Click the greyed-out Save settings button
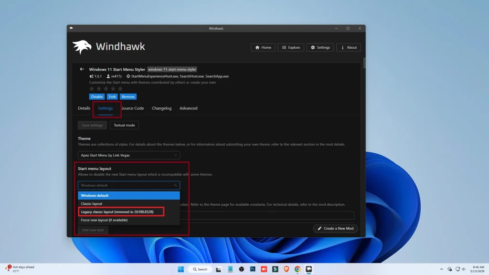Image resolution: width=489 pixels, height=275 pixels. pyautogui.click(x=92, y=125)
